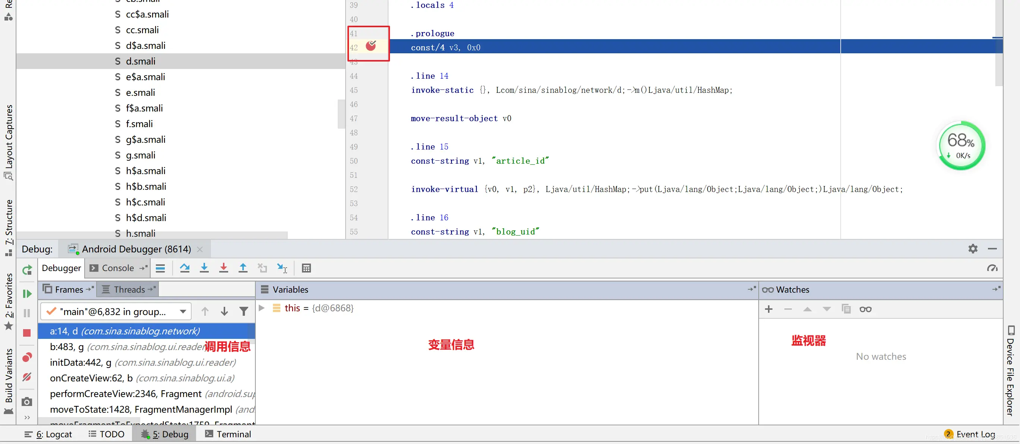Click the 68% network speed indicator
The width and height of the screenshot is (1020, 444).
coord(961,146)
